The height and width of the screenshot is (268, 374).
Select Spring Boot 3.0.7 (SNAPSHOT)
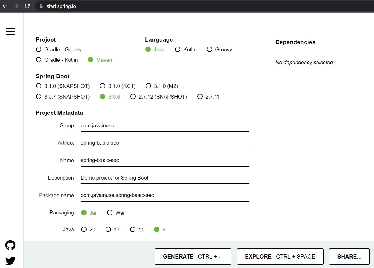coord(63,97)
